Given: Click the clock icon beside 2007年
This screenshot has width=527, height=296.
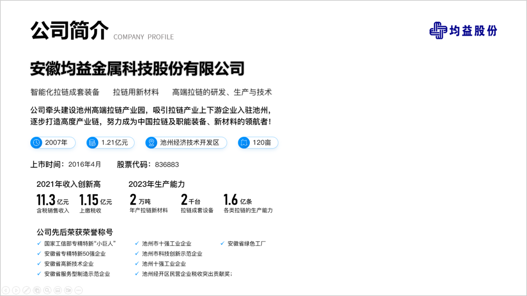Looking at the screenshot, I should pos(36,143).
